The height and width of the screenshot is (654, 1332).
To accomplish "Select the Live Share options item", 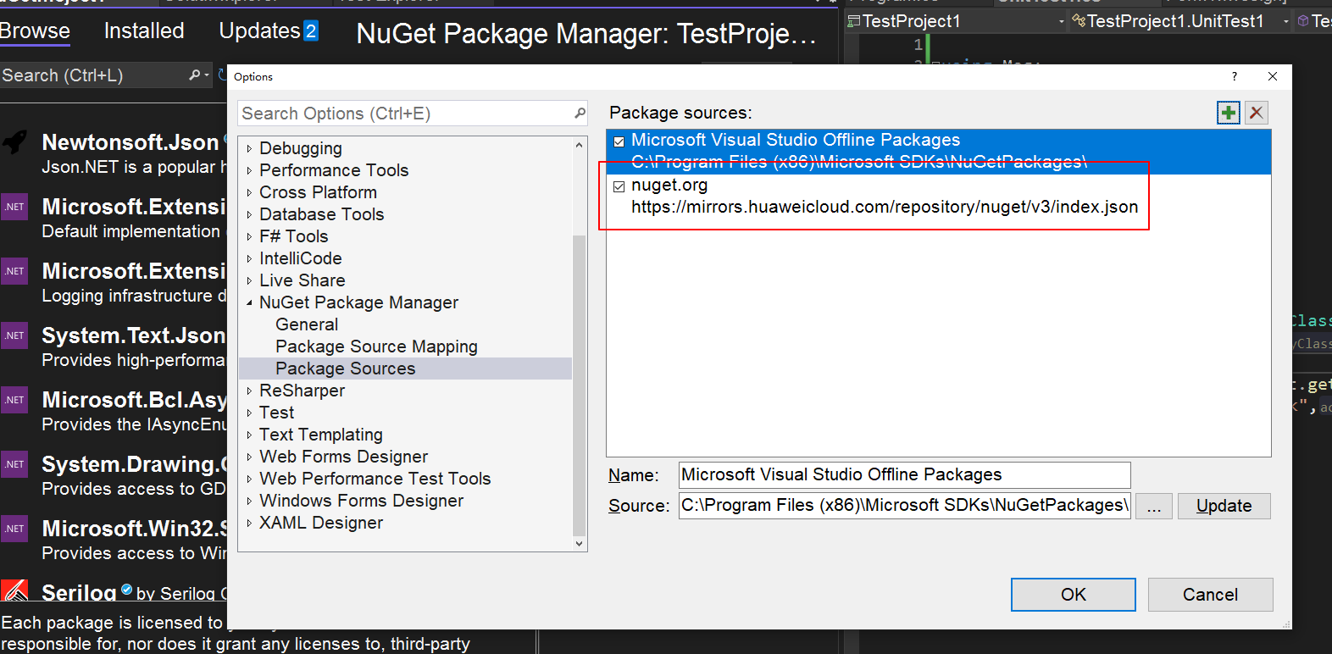I will click(302, 280).
